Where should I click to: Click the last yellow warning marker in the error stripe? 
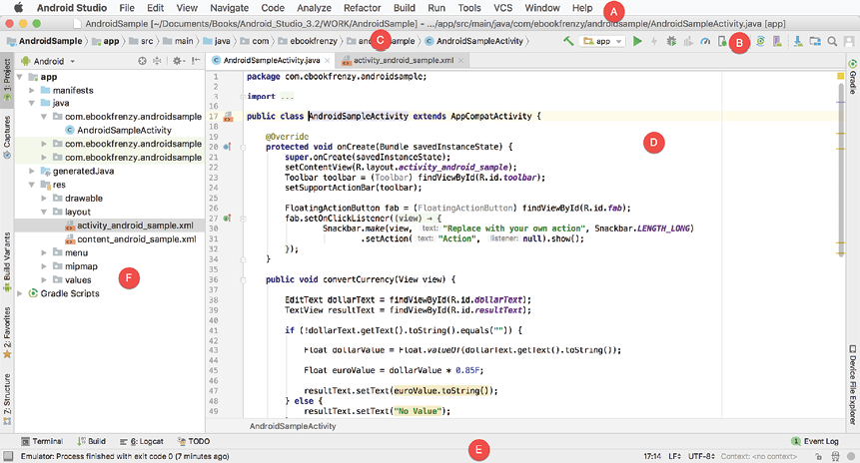point(840,254)
